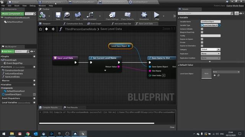Navigate back in graph history
The height and width of the screenshot is (137, 245).
(x=46, y=29)
